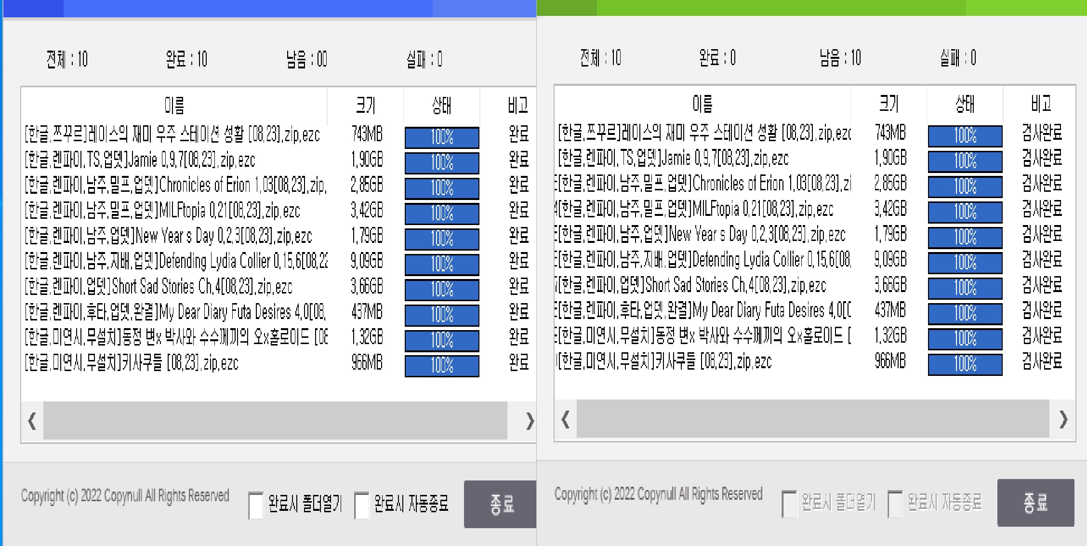Toggle greyed 완료시 자동종료 checkbox in right window
The height and width of the screenshot is (546, 1087).
(x=895, y=504)
